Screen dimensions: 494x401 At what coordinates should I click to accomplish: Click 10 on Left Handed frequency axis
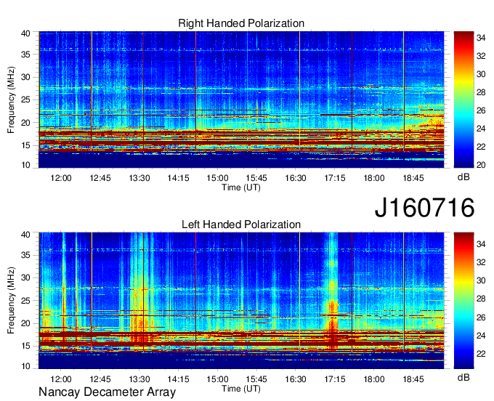tap(25, 366)
